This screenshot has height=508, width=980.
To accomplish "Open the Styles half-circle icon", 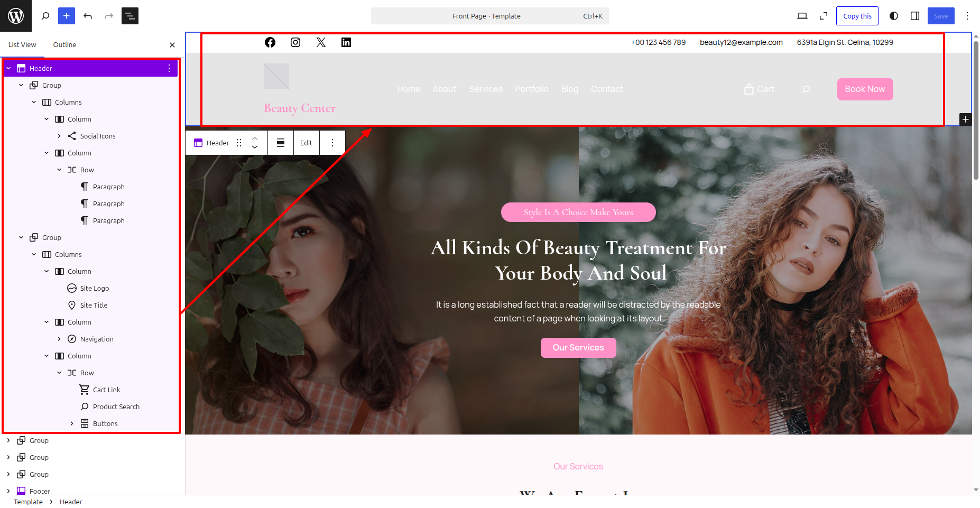I will 894,16.
